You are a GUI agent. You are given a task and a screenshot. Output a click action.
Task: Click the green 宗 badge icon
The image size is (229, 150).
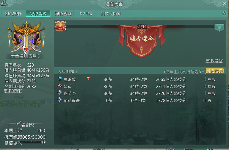coord(219,27)
